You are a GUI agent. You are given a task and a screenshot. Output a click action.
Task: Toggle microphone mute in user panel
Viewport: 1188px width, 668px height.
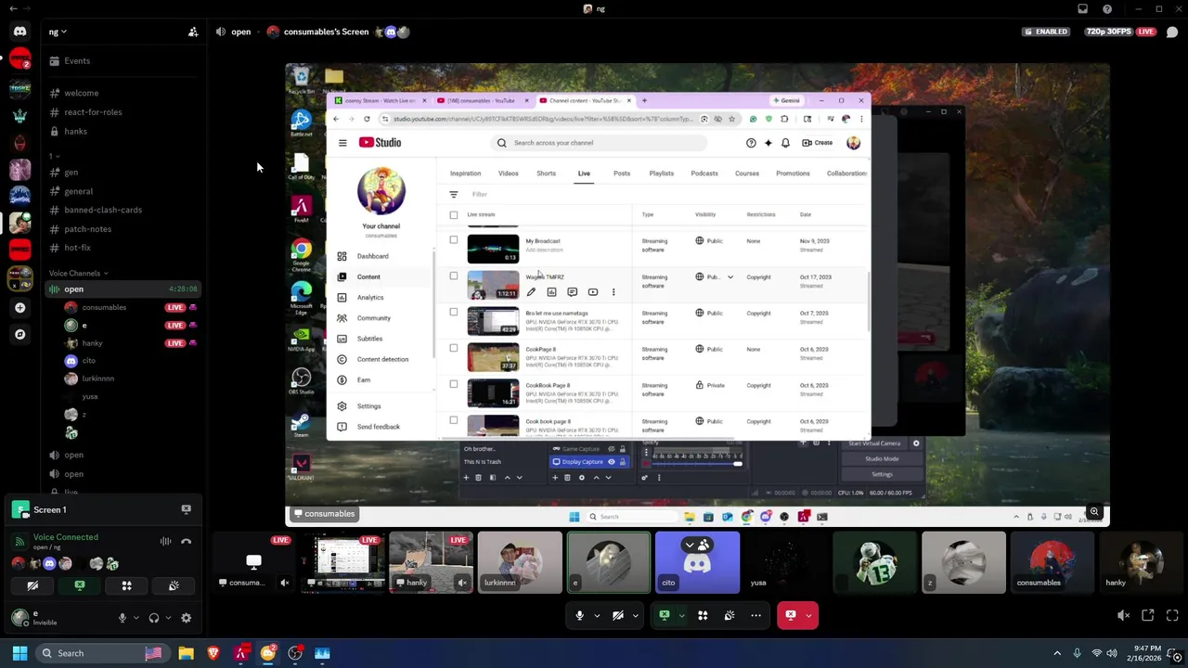tap(122, 618)
